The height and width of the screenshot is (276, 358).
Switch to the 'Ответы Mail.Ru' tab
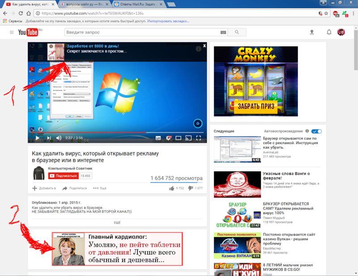tap(138, 4)
